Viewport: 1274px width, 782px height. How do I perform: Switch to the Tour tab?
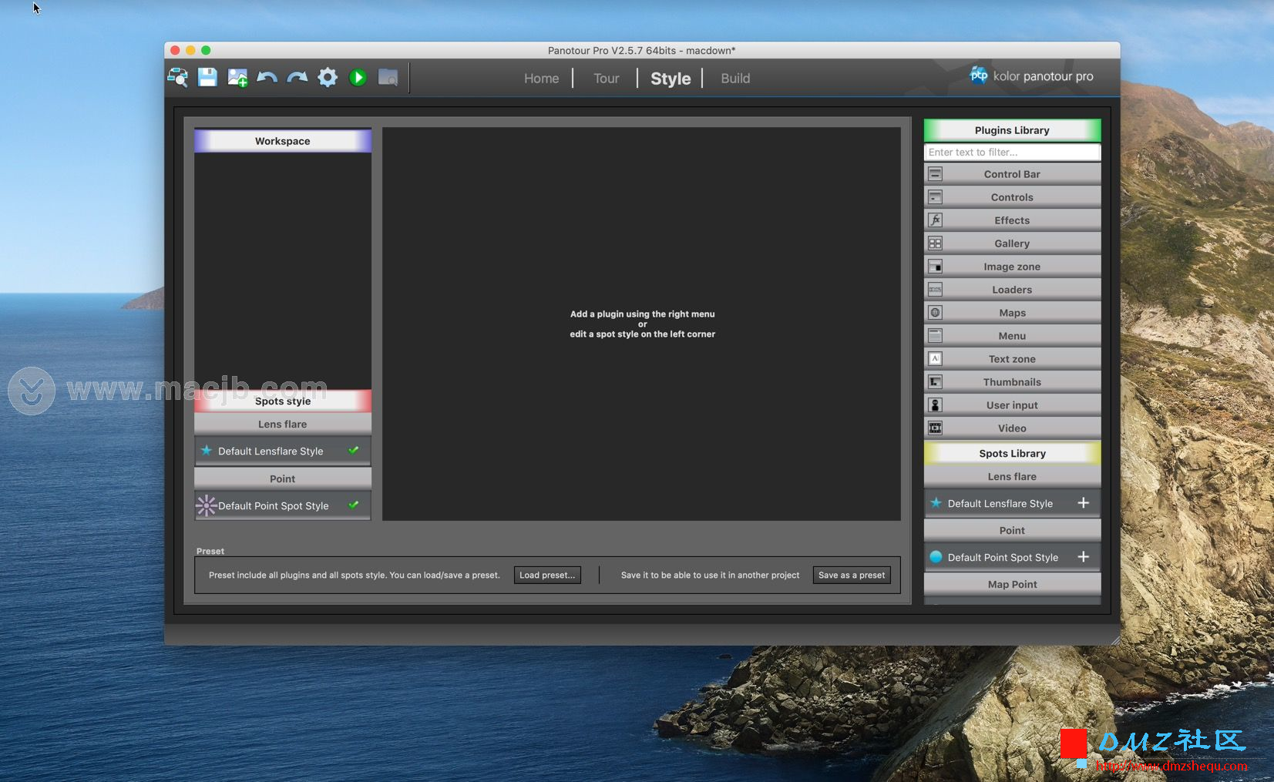(607, 79)
